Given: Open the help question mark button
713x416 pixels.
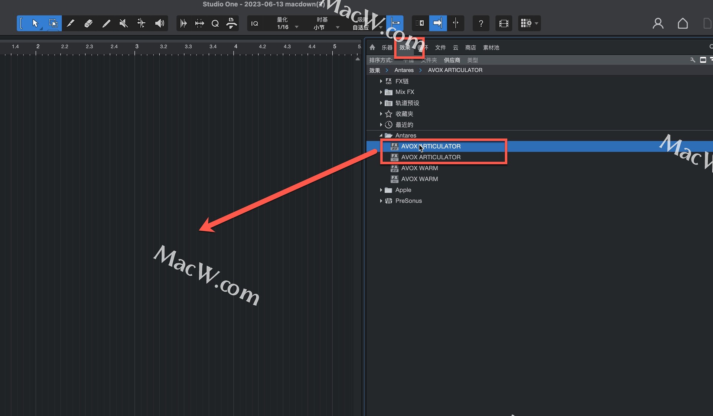Looking at the screenshot, I should 481,23.
